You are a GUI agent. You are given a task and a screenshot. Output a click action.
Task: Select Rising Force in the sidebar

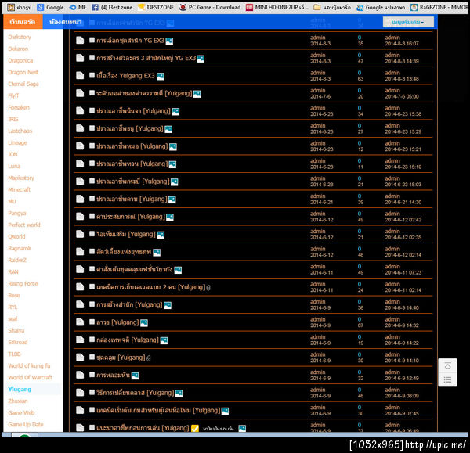coord(23,283)
